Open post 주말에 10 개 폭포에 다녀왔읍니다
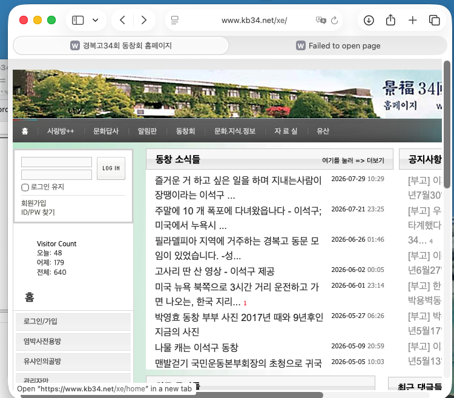The image size is (454, 398). (x=238, y=217)
